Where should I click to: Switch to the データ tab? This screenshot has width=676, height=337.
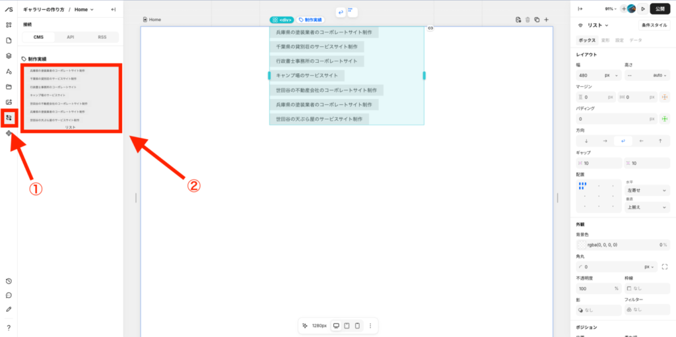click(635, 41)
